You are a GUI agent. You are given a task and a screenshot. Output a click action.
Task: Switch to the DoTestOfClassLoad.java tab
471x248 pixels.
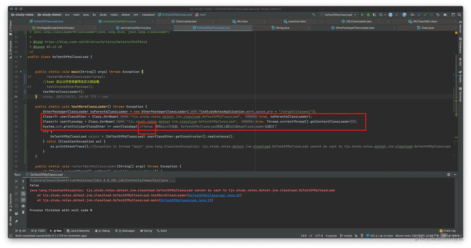click(48, 21)
